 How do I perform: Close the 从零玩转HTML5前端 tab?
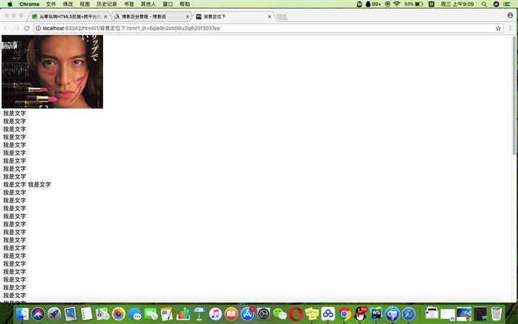point(106,17)
